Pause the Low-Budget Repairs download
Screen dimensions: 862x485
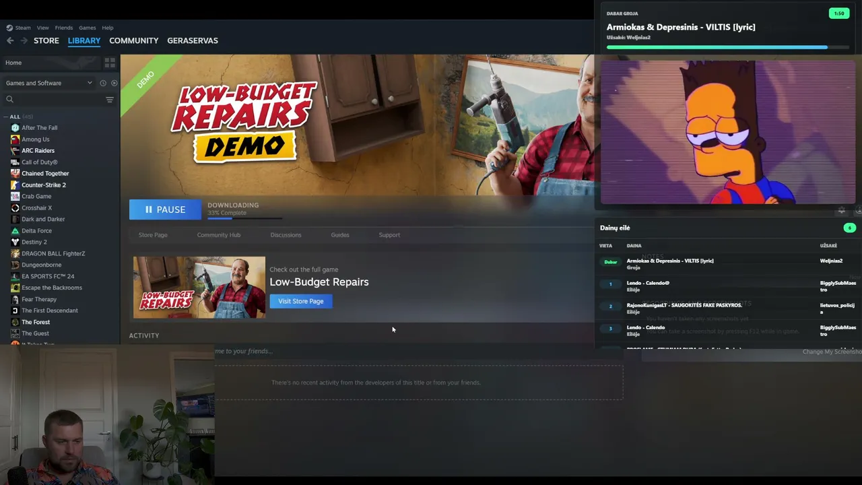pyautogui.click(x=165, y=209)
